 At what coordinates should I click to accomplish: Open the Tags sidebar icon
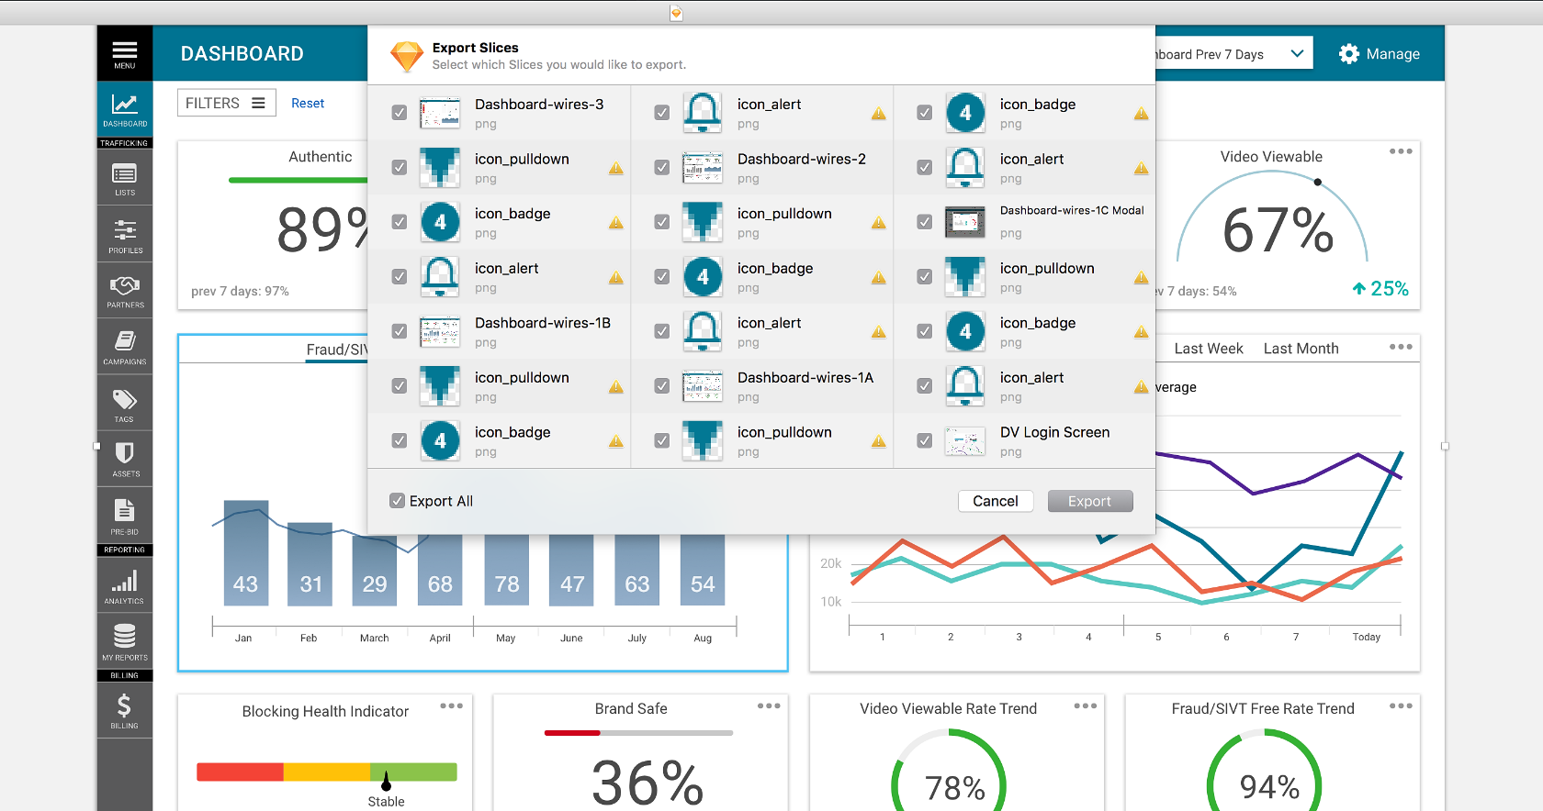coord(125,404)
